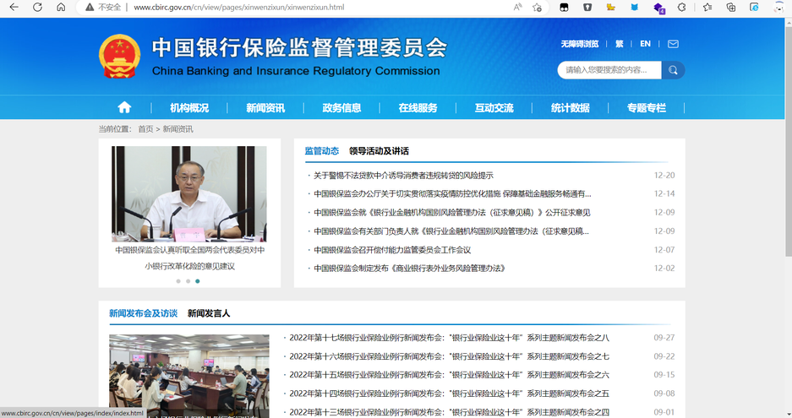Click the not-secure warning icon in address bar
The height and width of the screenshot is (418, 792).
pos(90,7)
